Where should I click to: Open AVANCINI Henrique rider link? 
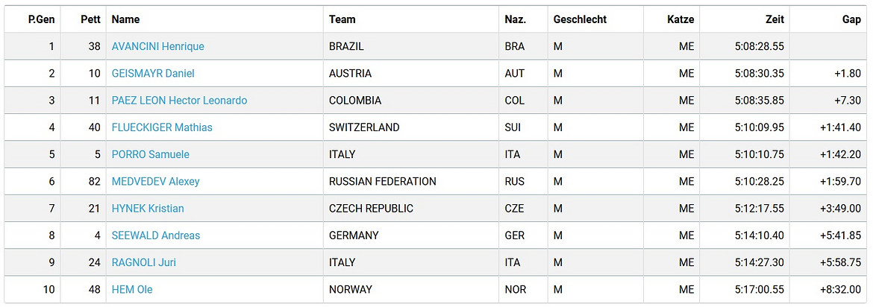tap(157, 47)
